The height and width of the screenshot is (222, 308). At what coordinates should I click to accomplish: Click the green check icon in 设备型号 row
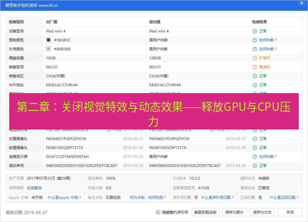pos(254,31)
